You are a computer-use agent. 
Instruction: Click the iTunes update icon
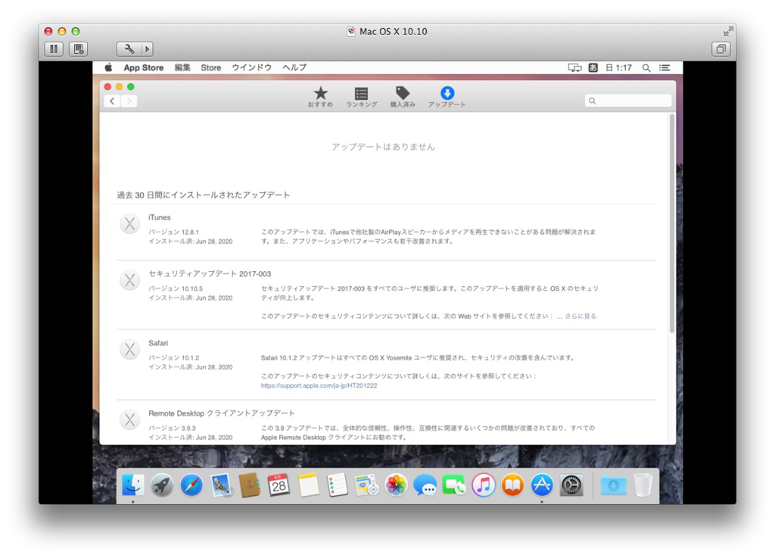(x=129, y=224)
